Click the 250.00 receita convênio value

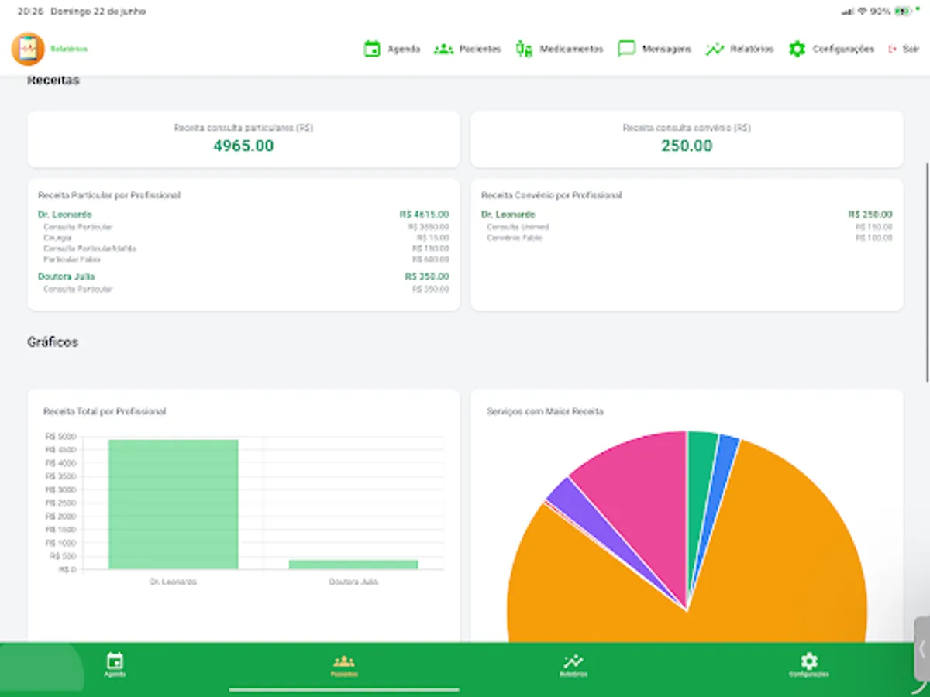point(687,146)
